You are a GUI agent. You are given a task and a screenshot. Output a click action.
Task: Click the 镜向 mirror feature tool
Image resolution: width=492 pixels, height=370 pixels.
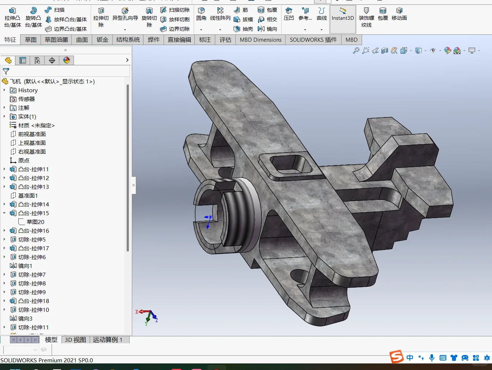pyautogui.click(x=267, y=29)
